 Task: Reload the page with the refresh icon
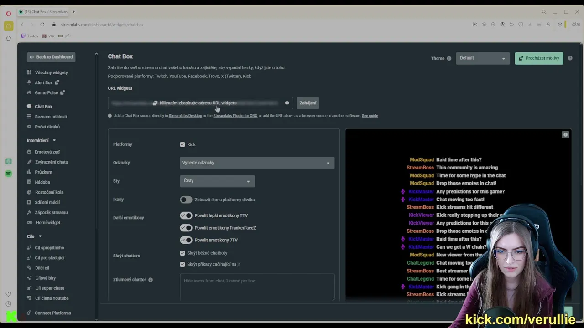coord(42,25)
